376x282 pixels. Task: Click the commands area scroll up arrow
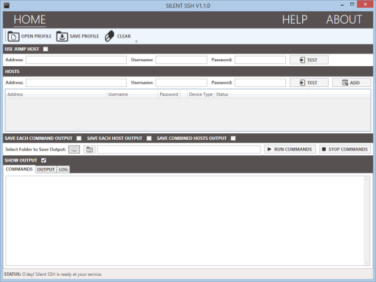(x=366, y=180)
